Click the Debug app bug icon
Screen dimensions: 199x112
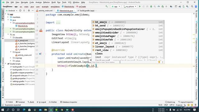click(x=151, y=7)
